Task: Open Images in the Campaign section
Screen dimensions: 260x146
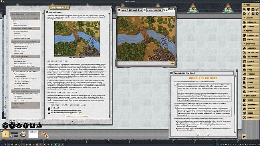Action: 250,61
